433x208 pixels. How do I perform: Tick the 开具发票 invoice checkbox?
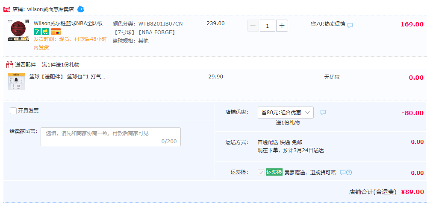13,111
